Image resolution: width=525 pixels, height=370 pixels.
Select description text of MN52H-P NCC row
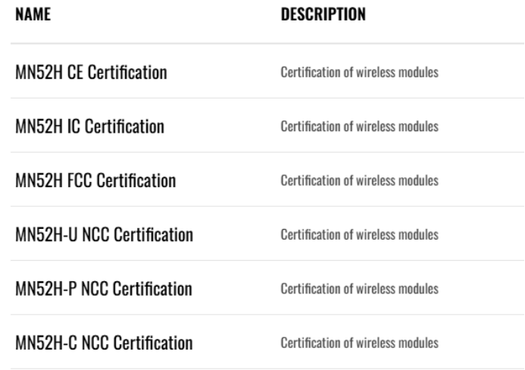point(360,289)
